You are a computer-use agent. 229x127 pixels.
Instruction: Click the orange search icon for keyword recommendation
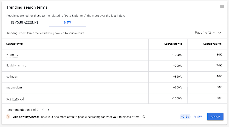(8, 117)
